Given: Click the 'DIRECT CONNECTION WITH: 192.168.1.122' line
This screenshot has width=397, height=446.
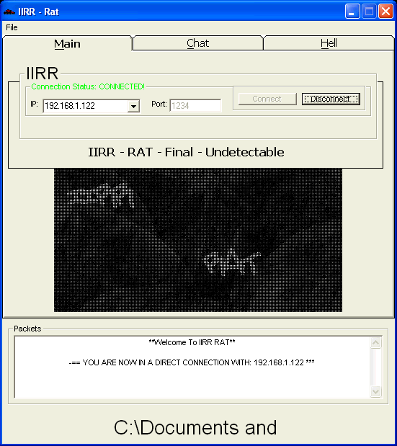Looking at the screenshot, I should 192,362.
